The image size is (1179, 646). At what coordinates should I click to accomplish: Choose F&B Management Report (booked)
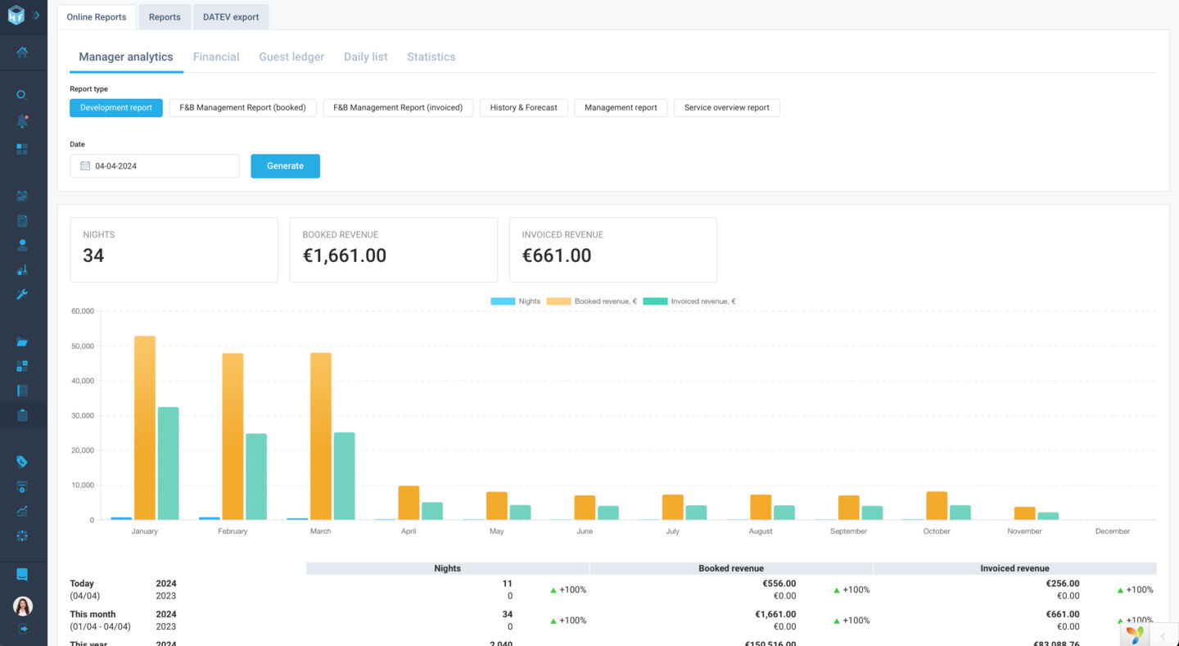(x=242, y=107)
